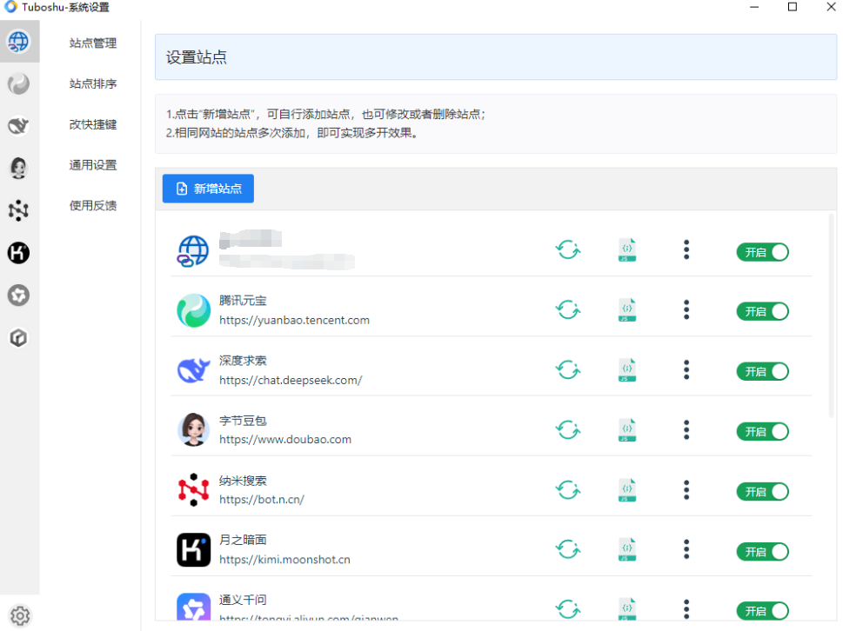This screenshot has height=631, width=843.
Task: Click the refresh icon for 字节豆包
Action: [x=568, y=430]
